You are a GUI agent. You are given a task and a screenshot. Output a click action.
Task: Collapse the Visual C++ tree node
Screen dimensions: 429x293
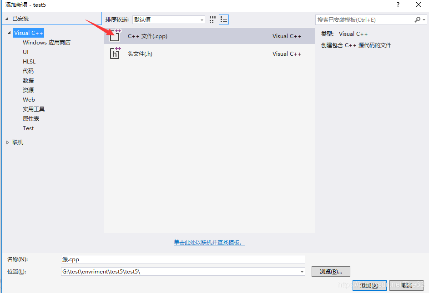pyautogui.click(x=9, y=33)
